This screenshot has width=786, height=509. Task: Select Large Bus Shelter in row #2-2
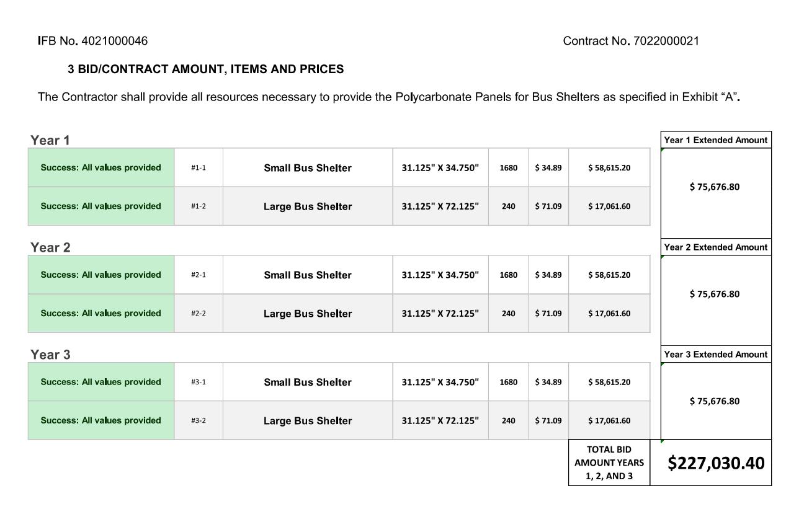[308, 314]
